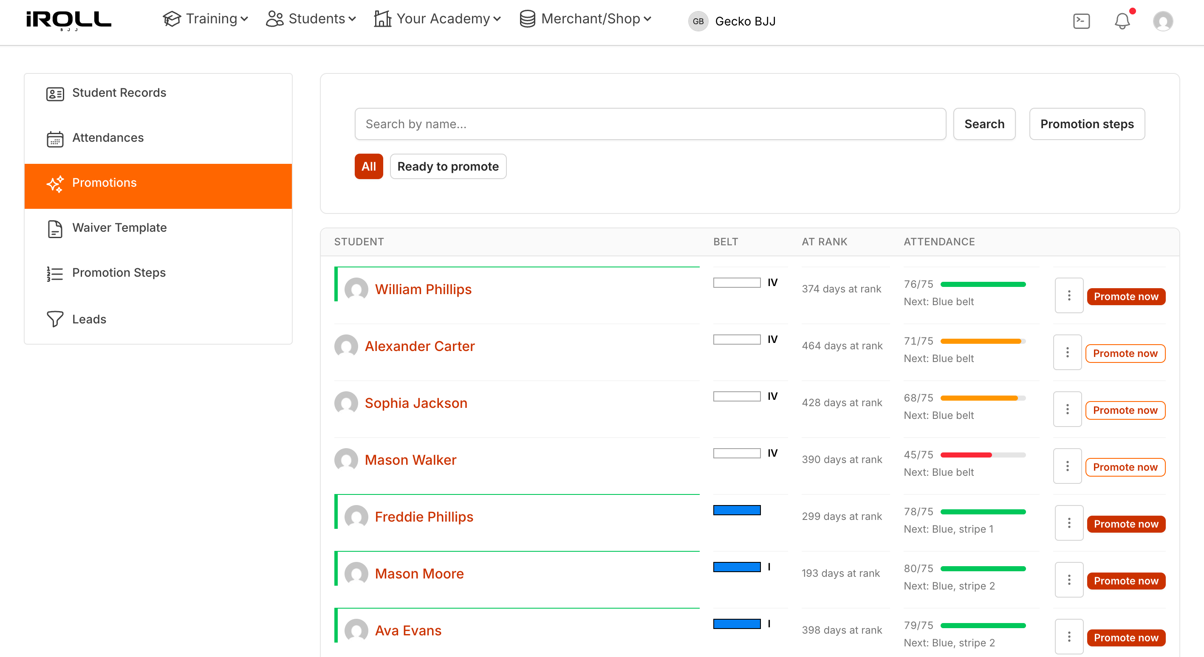Open user profile avatar menu
The width and height of the screenshot is (1204, 657).
(1162, 21)
